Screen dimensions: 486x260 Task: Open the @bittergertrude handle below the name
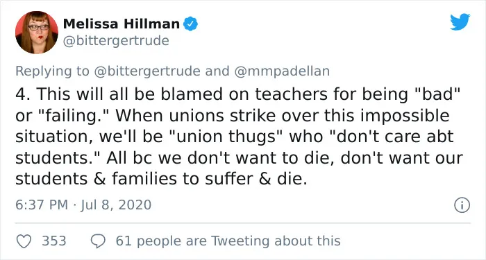click(x=116, y=41)
